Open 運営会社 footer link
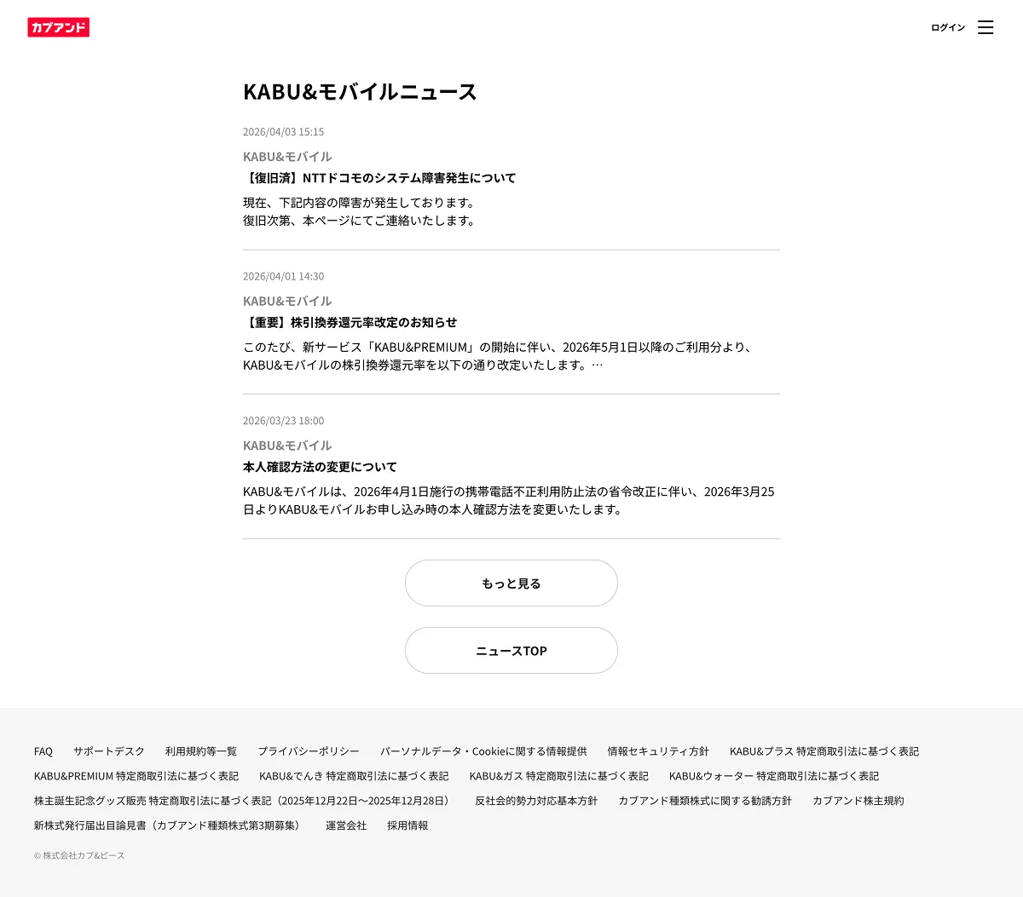Screen dimensions: 1023x897 (346, 825)
